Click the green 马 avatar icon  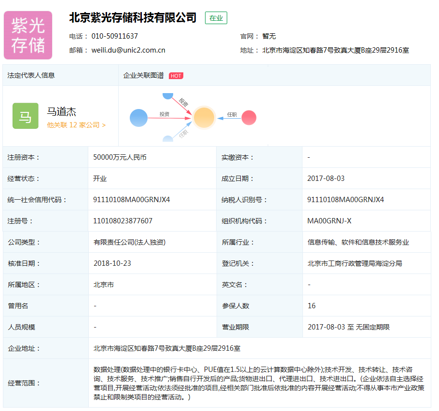(x=26, y=116)
